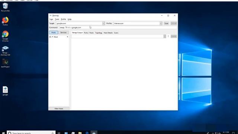Click the Windows search box on the taskbar
Screen dimensions: 238x134
[31, 133]
